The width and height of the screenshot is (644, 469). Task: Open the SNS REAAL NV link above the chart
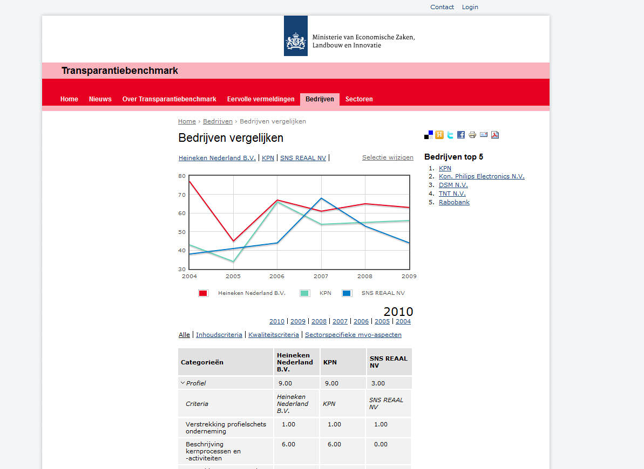303,158
